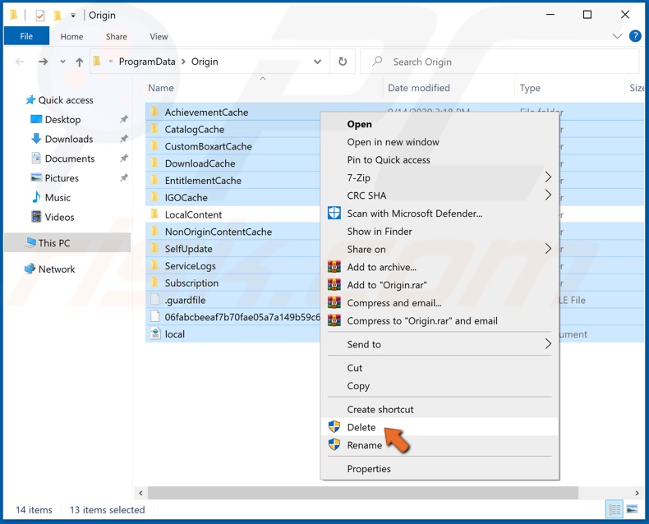The width and height of the screenshot is (649, 524).
Task: Open Videos in the navigation pane
Action: [53, 217]
